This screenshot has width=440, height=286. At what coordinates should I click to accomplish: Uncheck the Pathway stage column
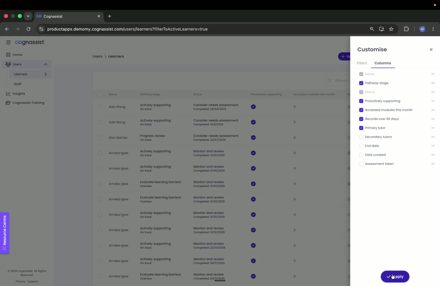pos(361,83)
